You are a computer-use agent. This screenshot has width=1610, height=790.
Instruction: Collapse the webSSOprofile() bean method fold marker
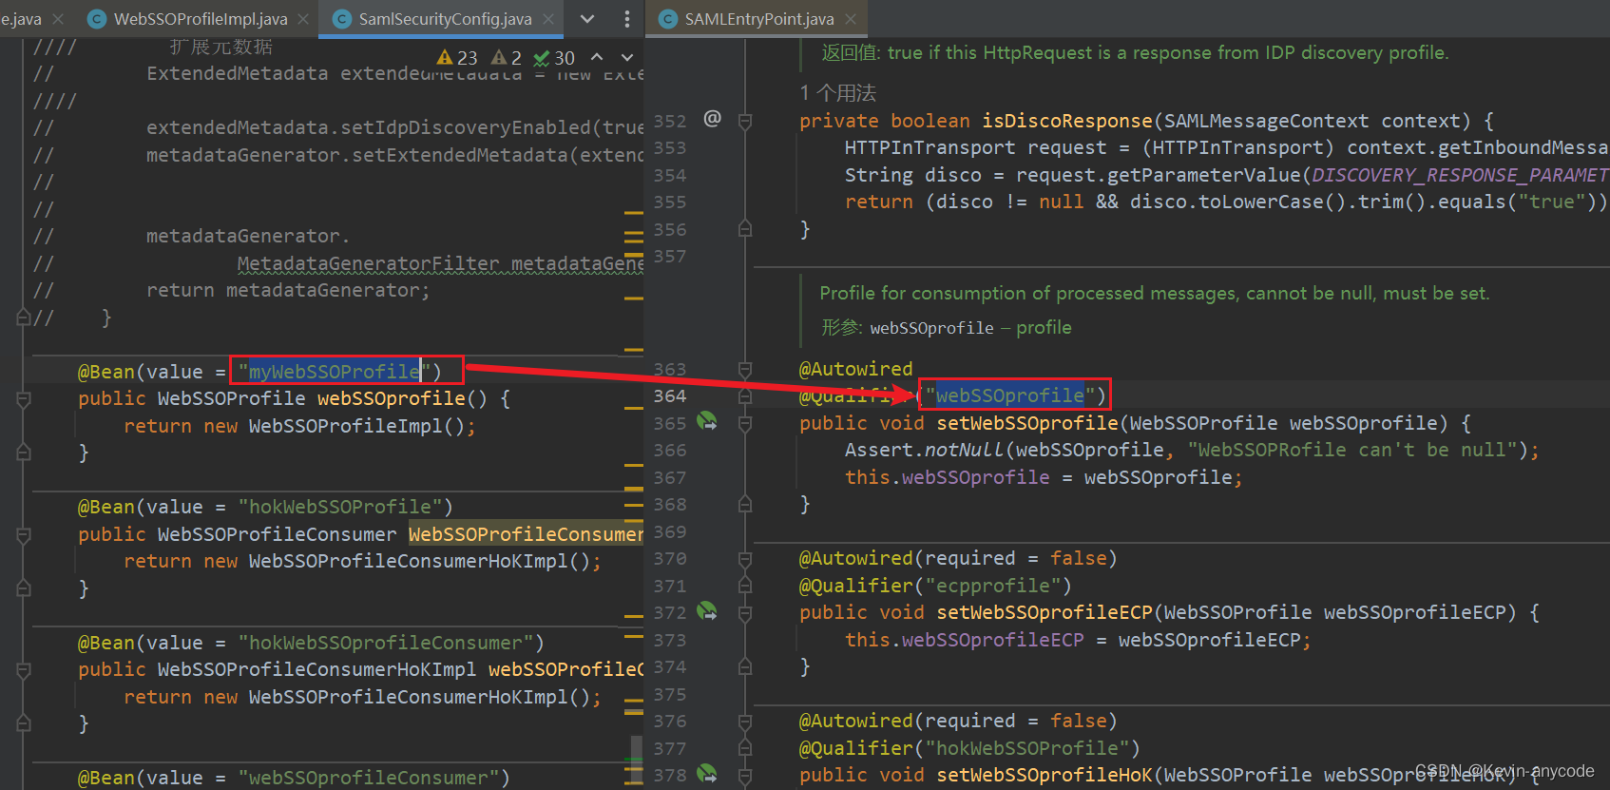click(x=24, y=399)
